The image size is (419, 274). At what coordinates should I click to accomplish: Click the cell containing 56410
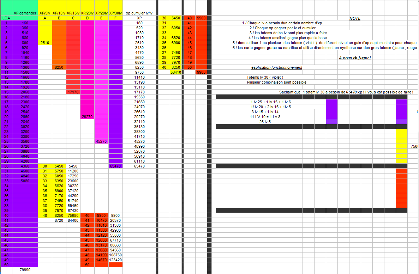point(175,72)
